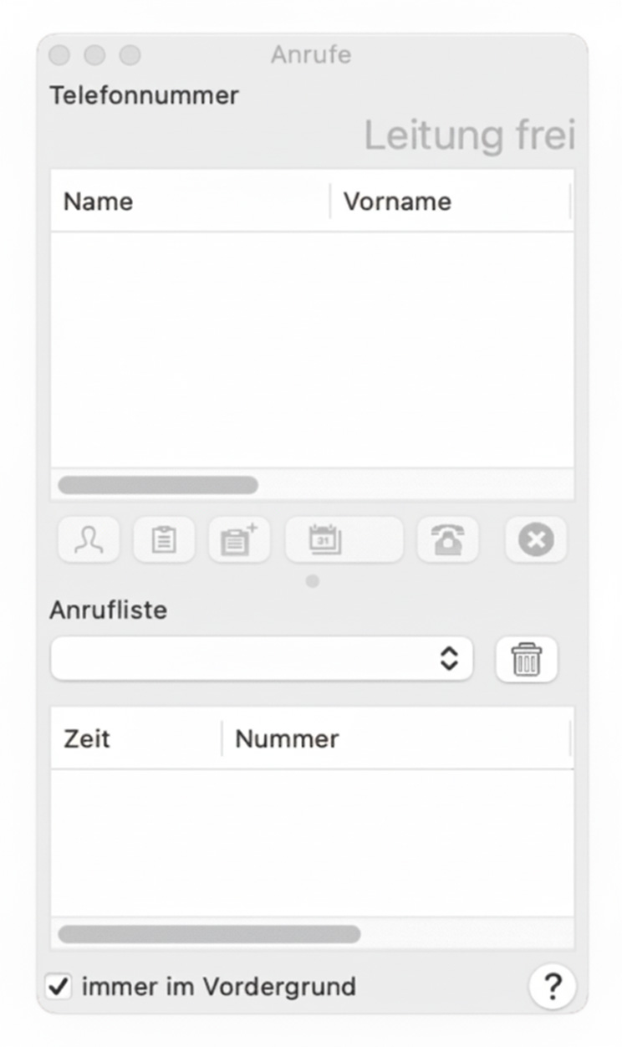Viewport: 622px width, 1047px height.
Task: Click the small dot split-view divider handle
Action: pyautogui.click(x=312, y=580)
